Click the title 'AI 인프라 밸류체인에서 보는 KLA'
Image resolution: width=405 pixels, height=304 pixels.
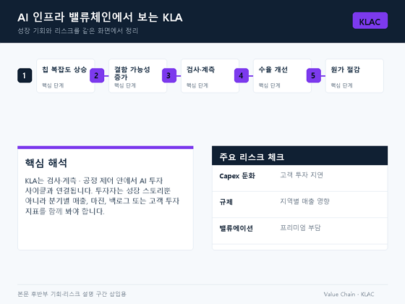click(100, 17)
